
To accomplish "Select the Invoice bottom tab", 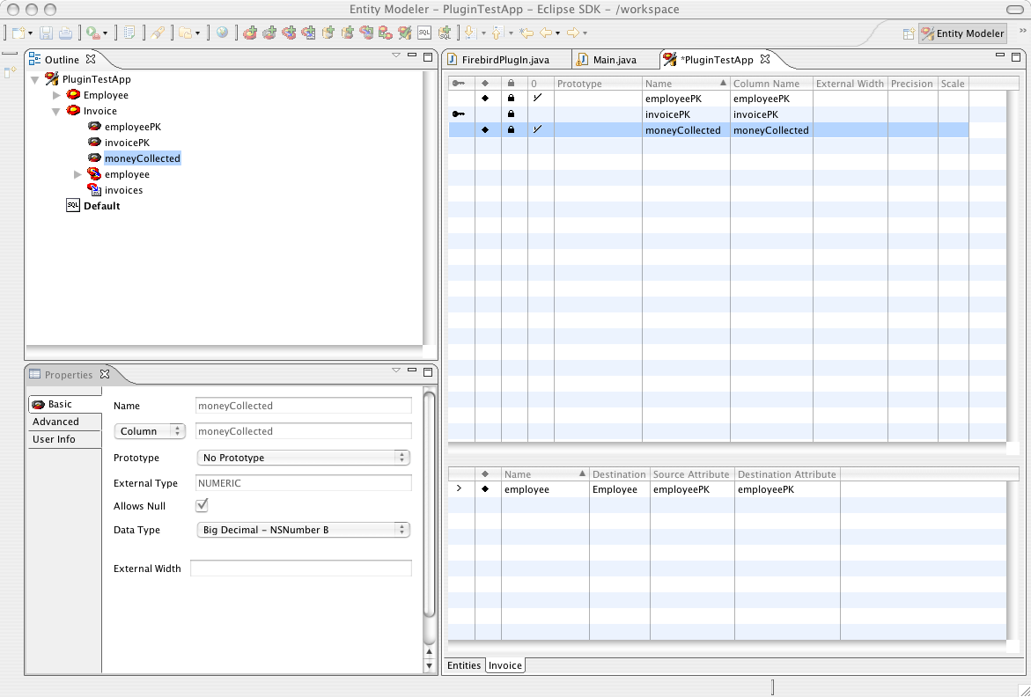I will (505, 665).
